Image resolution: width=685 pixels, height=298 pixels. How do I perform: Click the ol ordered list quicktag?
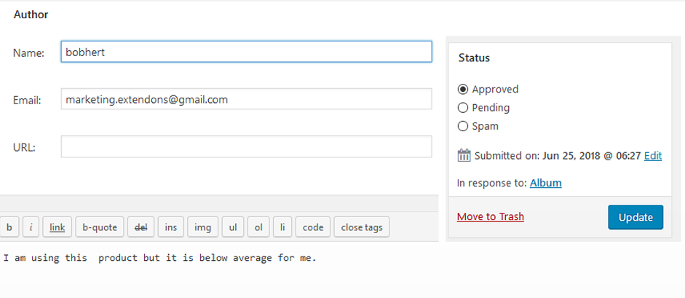[x=258, y=227]
